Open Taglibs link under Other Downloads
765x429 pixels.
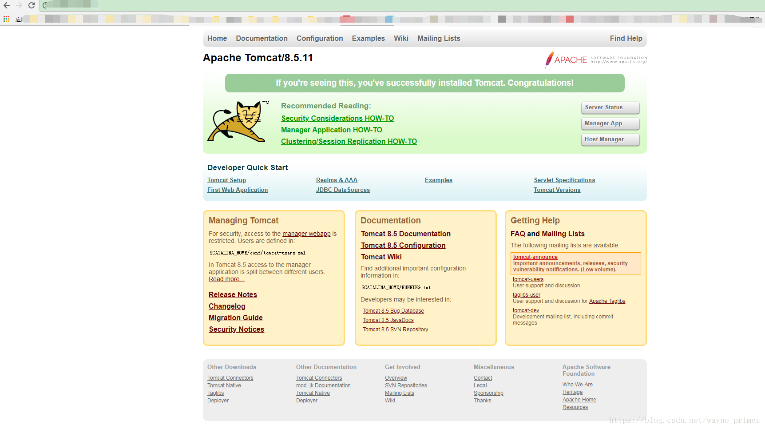click(x=215, y=393)
